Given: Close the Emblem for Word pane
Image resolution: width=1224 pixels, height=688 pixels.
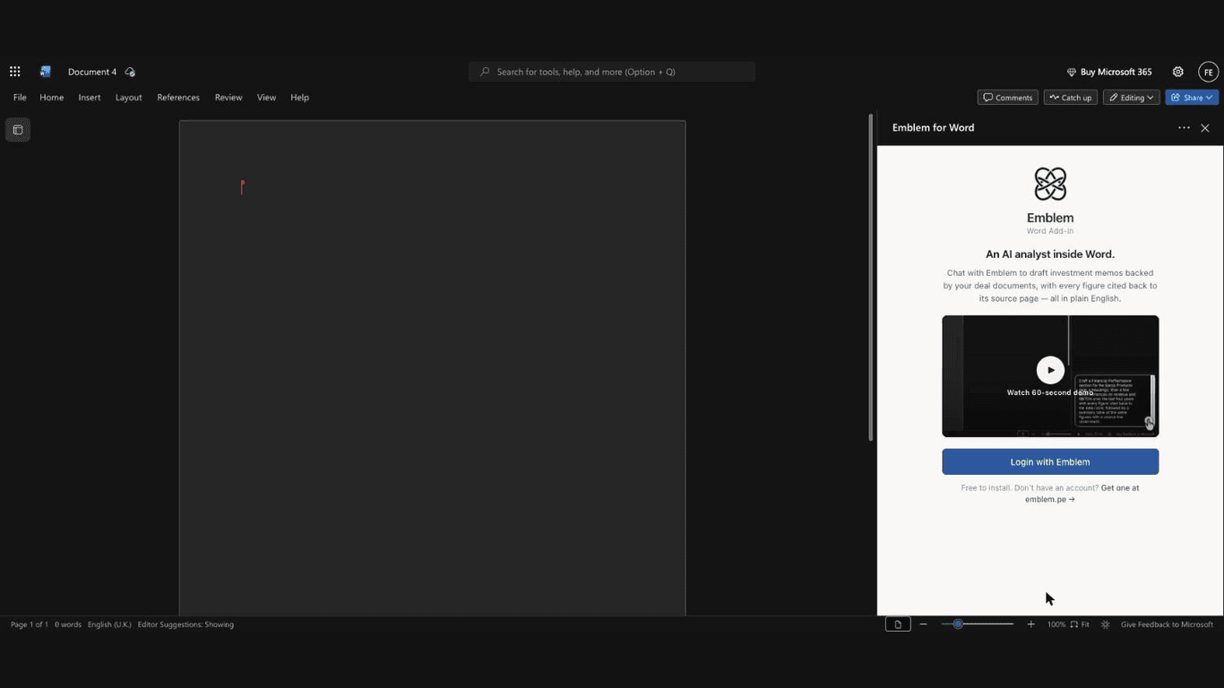Looking at the screenshot, I should click(1205, 128).
